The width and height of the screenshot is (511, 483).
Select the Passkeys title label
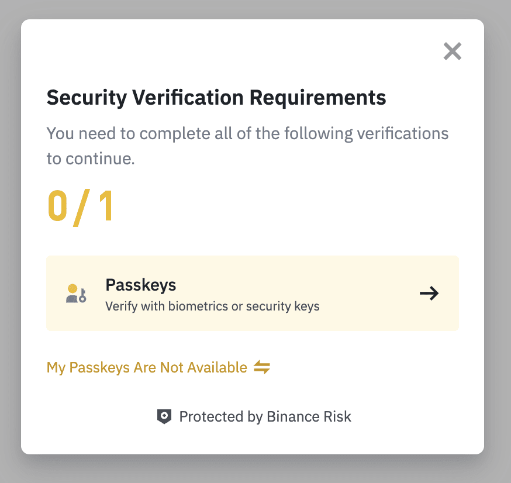tap(141, 285)
